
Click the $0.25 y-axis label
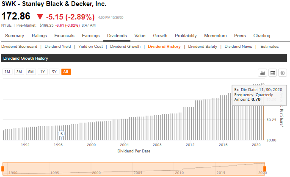(x=271, y=120)
